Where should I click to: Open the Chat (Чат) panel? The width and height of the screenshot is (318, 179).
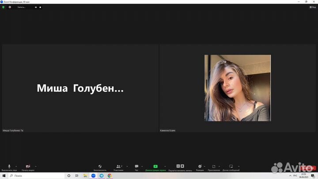(136, 168)
